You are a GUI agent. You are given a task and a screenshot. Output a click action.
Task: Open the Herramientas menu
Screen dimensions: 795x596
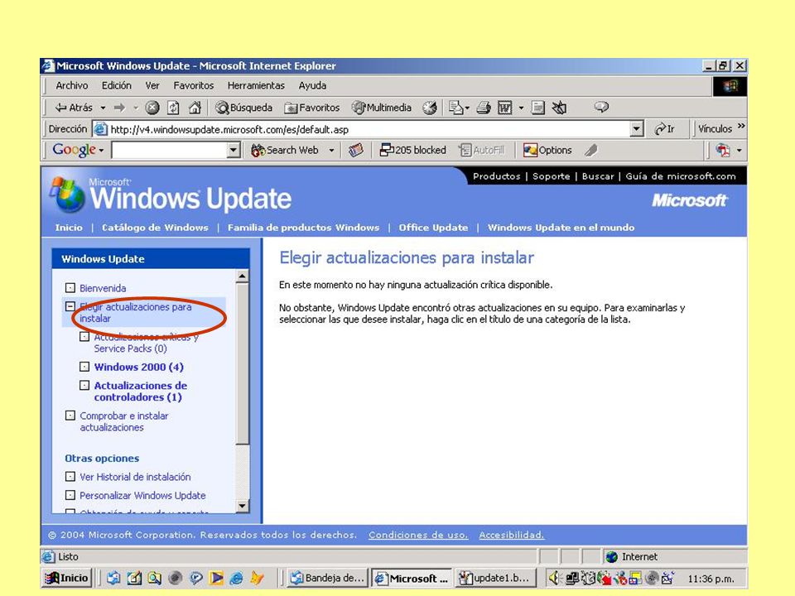tap(256, 85)
